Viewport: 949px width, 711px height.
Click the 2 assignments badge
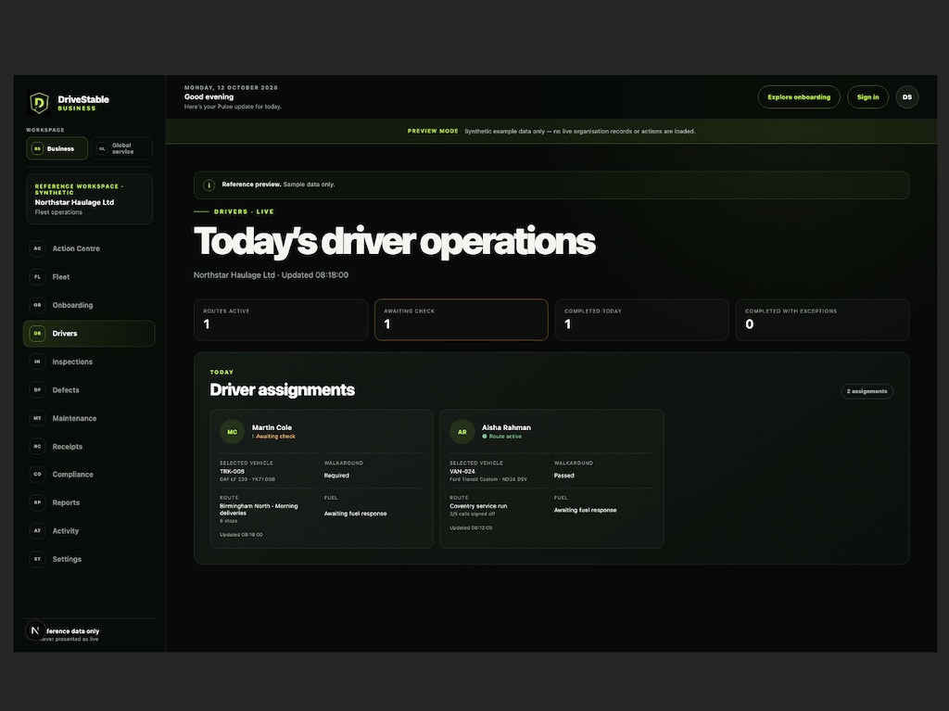867,391
